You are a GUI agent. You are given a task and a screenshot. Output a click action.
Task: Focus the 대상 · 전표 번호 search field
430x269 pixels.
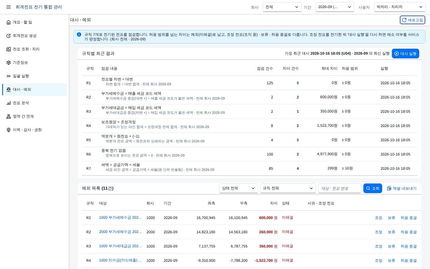coord(340,188)
